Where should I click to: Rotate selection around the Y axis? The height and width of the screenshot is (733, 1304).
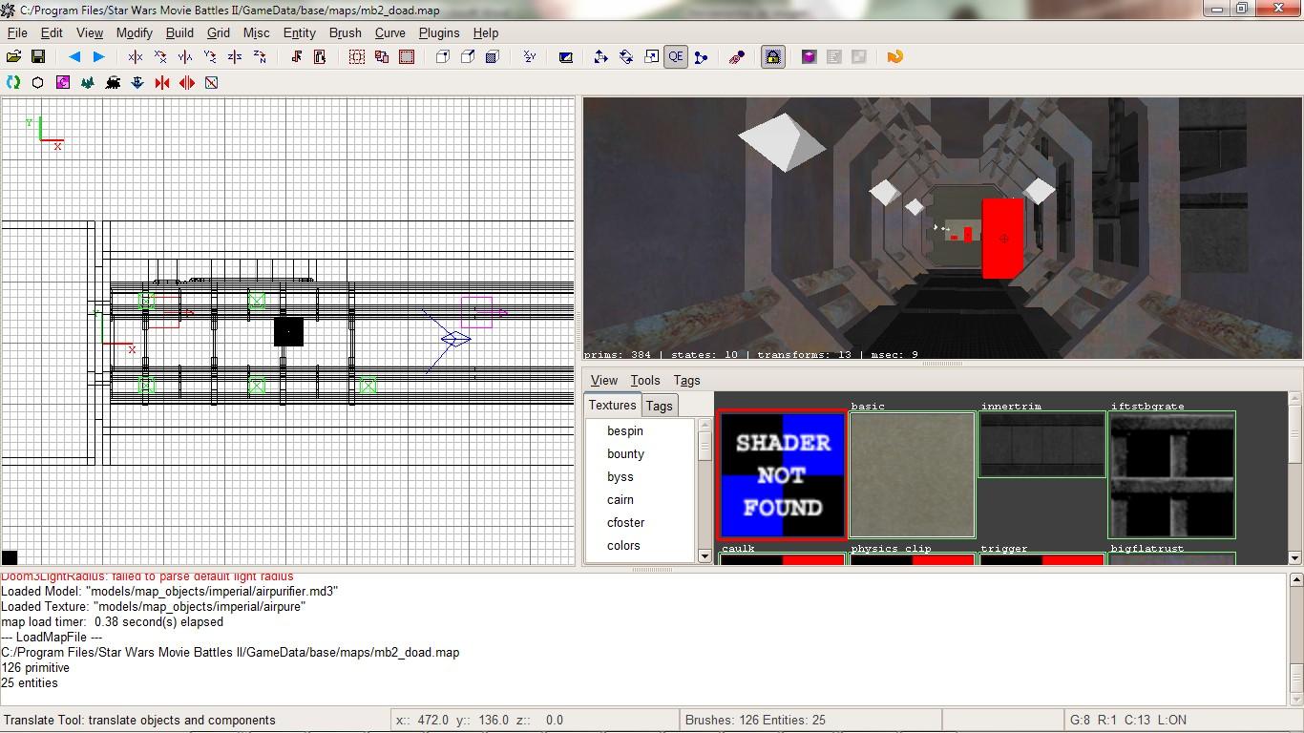click(x=210, y=57)
